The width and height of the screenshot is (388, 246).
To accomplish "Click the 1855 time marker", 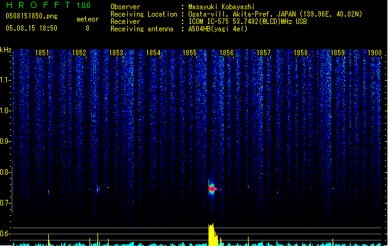I will (190, 53).
